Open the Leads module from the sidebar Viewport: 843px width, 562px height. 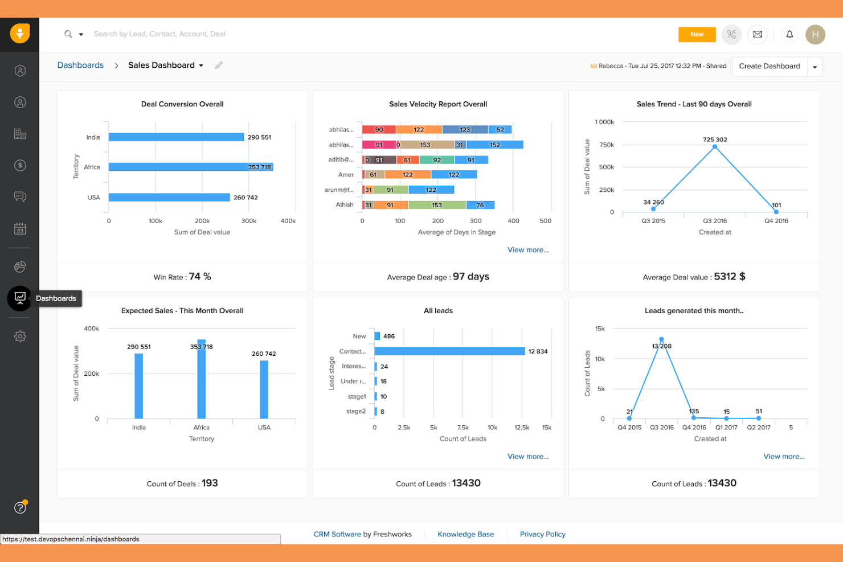tap(20, 71)
